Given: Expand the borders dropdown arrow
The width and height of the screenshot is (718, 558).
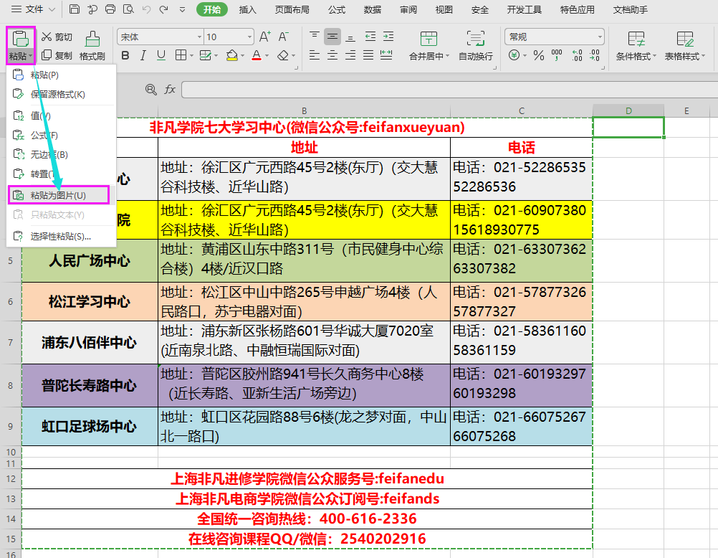Looking at the screenshot, I should pos(191,56).
